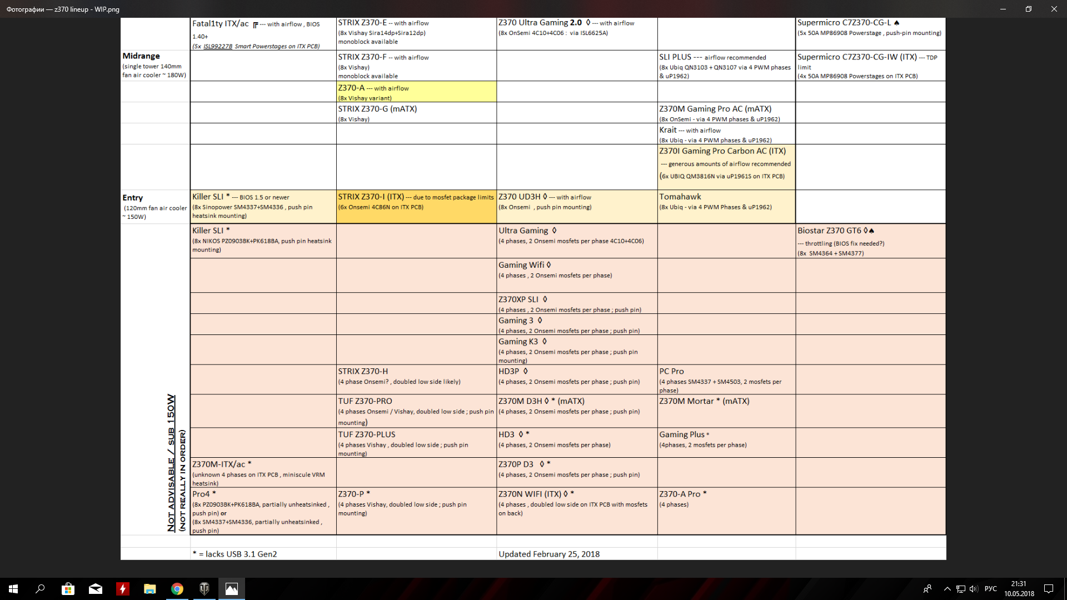The height and width of the screenshot is (600, 1067).
Task: Launch the red lightning bolt app
Action: point(123,589)
